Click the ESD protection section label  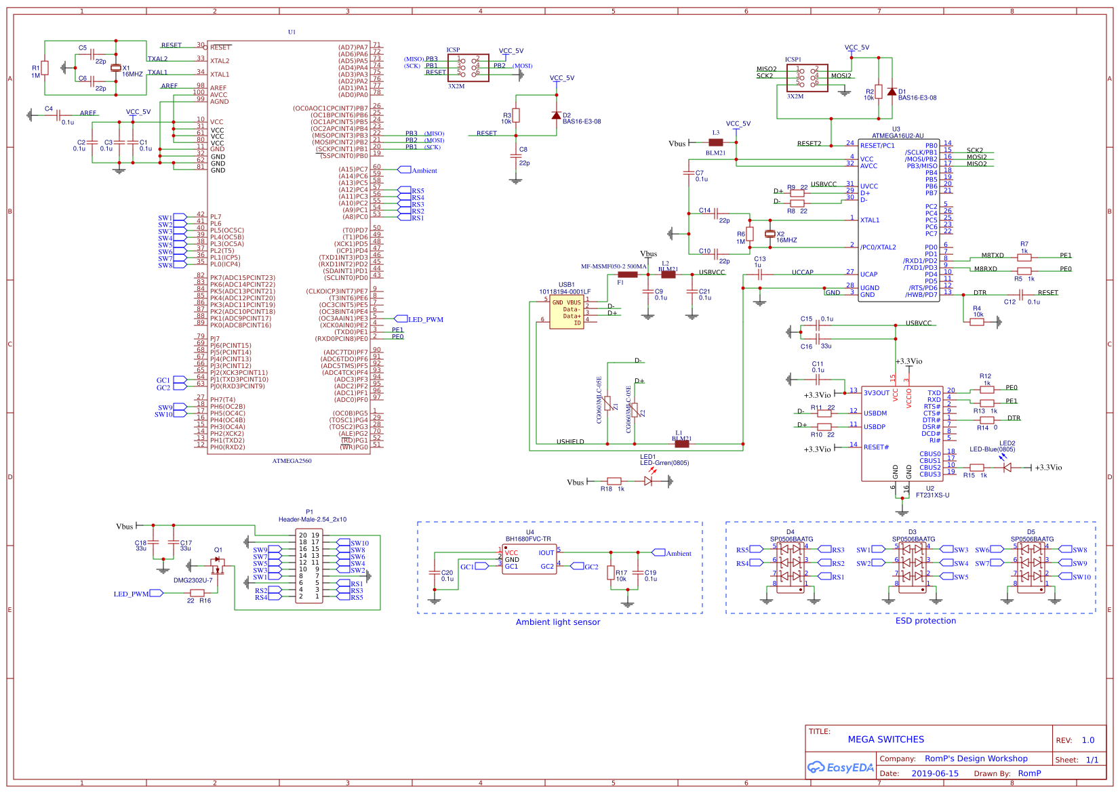(x=925, y=620)
